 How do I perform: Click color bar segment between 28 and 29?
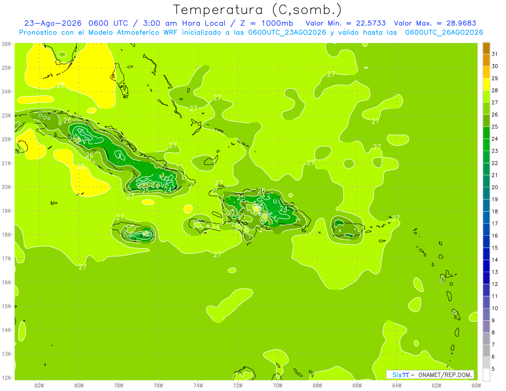[486, 84]
